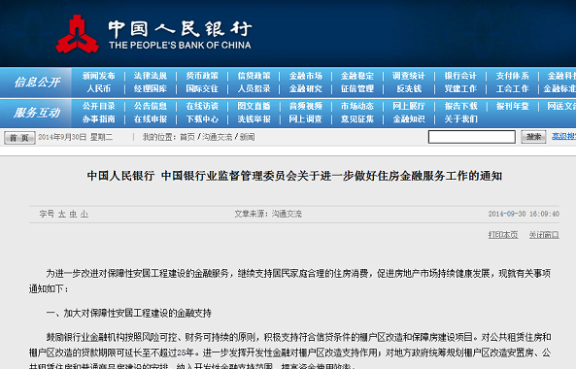Viewport: 576px width, 369px height.
Task: Choose 关于我们 in service menu
Action: (x=460, y=119)
